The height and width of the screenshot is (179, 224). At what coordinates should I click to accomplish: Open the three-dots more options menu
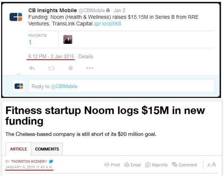[90, 68]
